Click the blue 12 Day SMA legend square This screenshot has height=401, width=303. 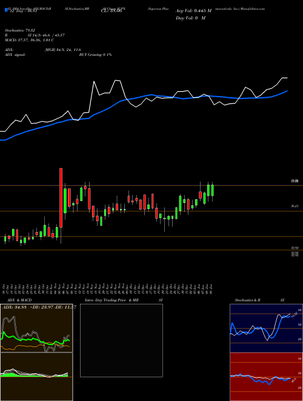pyautogui.click(x=6, y=10)
